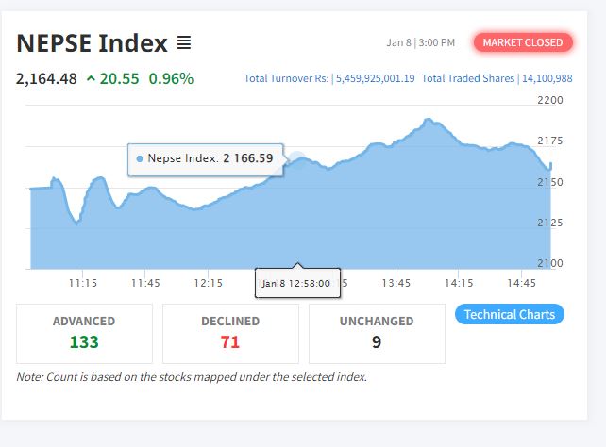Open Technical Charts
Viewport: 606px width, 447px height.
[509, 314]
